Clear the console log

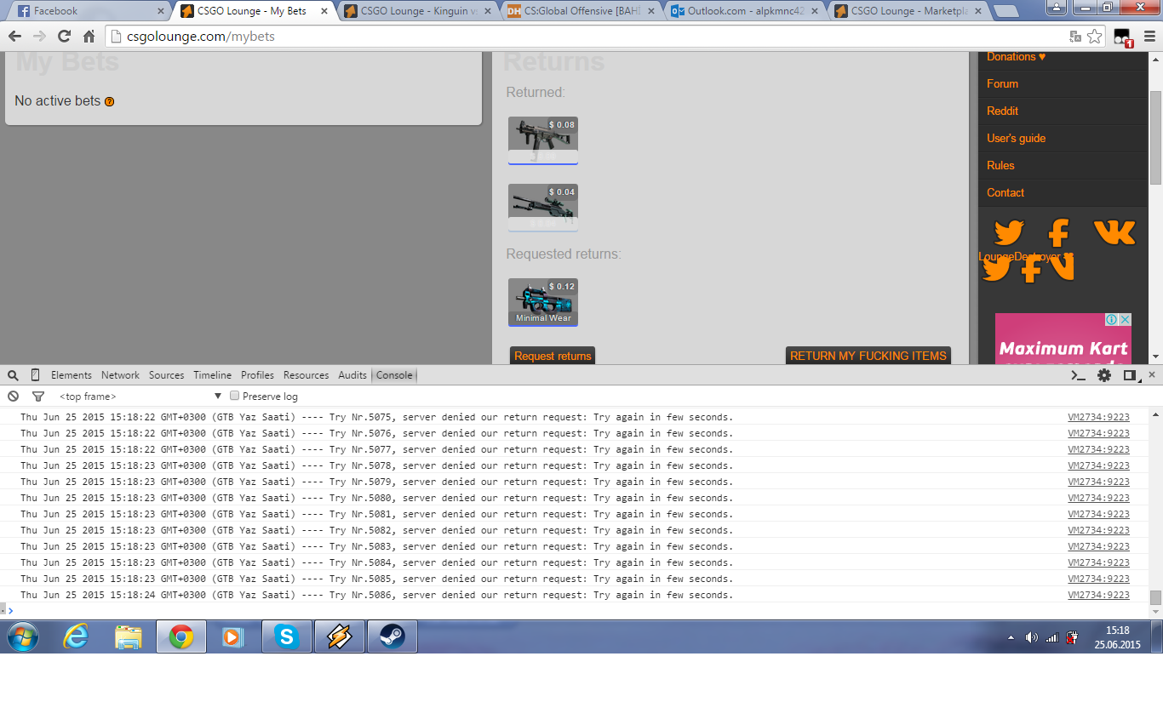pos(13,397)
